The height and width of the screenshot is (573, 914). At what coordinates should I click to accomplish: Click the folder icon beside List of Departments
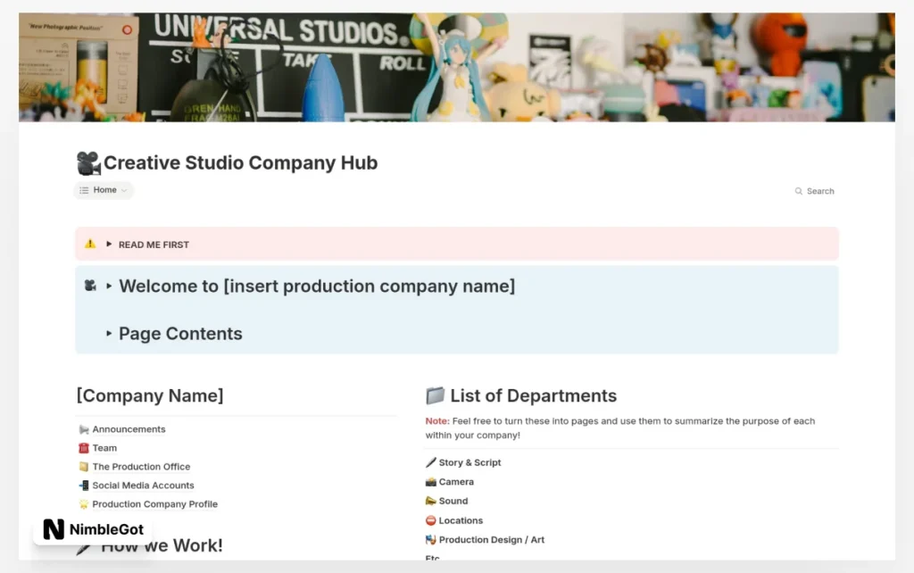click(435, 395)
